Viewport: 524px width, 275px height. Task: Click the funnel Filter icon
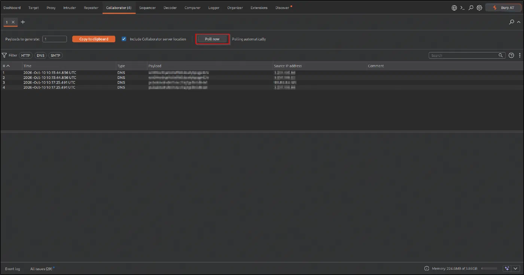[4, 55]
